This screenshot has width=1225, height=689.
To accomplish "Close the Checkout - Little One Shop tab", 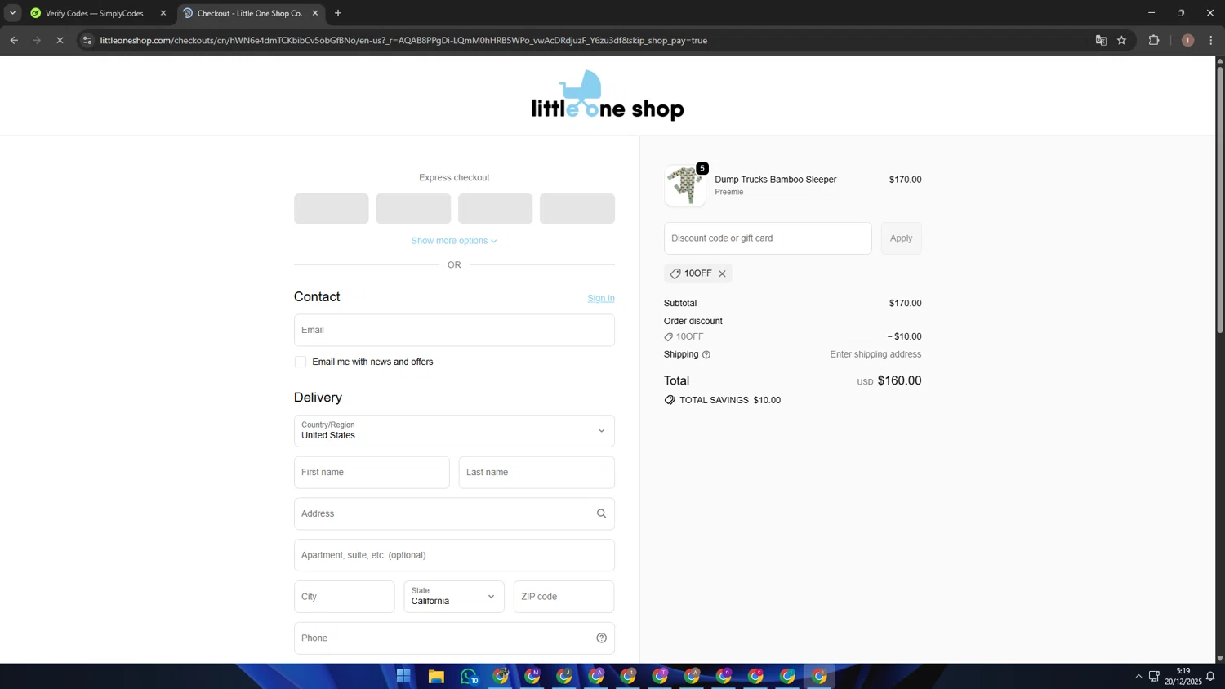I will 315,13.
